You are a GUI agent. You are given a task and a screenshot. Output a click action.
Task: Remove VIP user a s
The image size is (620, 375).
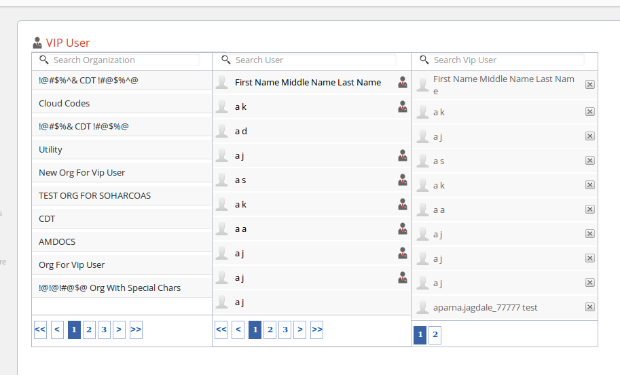(589, 161)
